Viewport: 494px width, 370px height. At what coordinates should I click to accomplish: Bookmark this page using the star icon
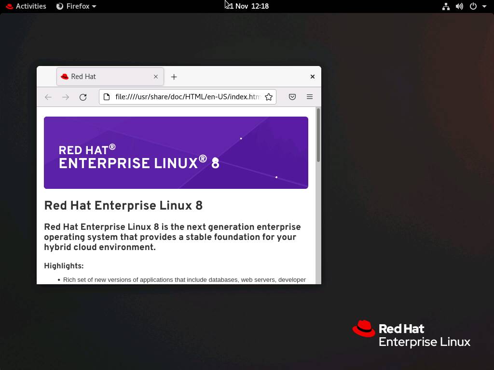[x=269, y=97]
